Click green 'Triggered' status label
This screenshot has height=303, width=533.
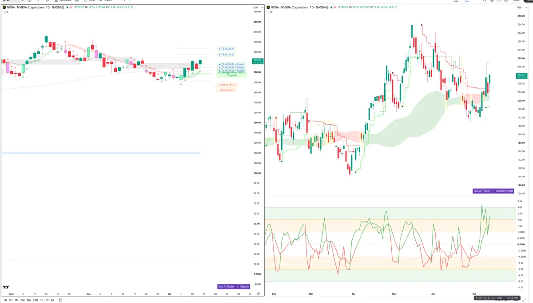pos(232,75)
